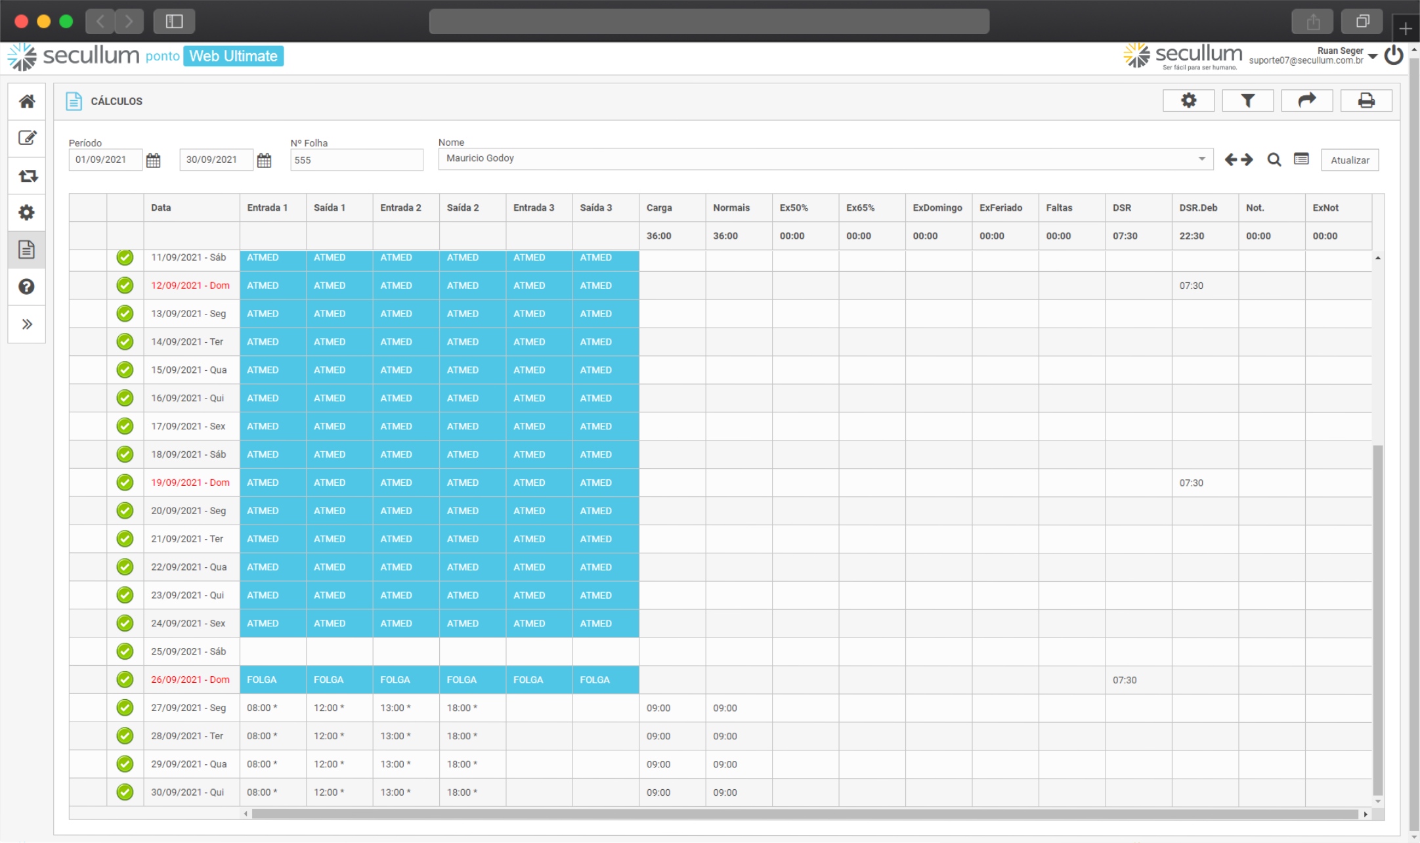Click the magnifier search employee icon
This screenshot has height=843, width=1420.
click(x=1274, y=160)
